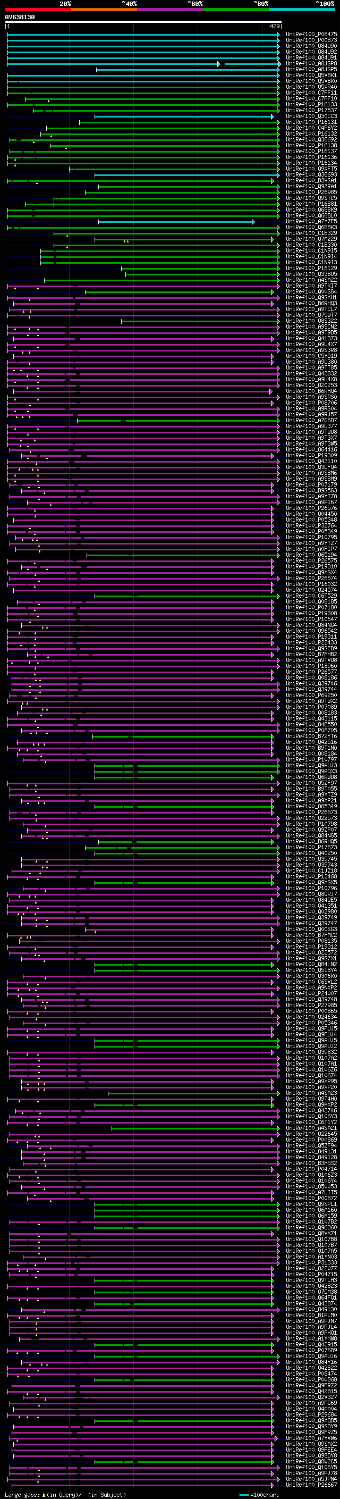Click the UniRef100_C4P6Y2 label

pyautogui.click(x=311, y=128)
